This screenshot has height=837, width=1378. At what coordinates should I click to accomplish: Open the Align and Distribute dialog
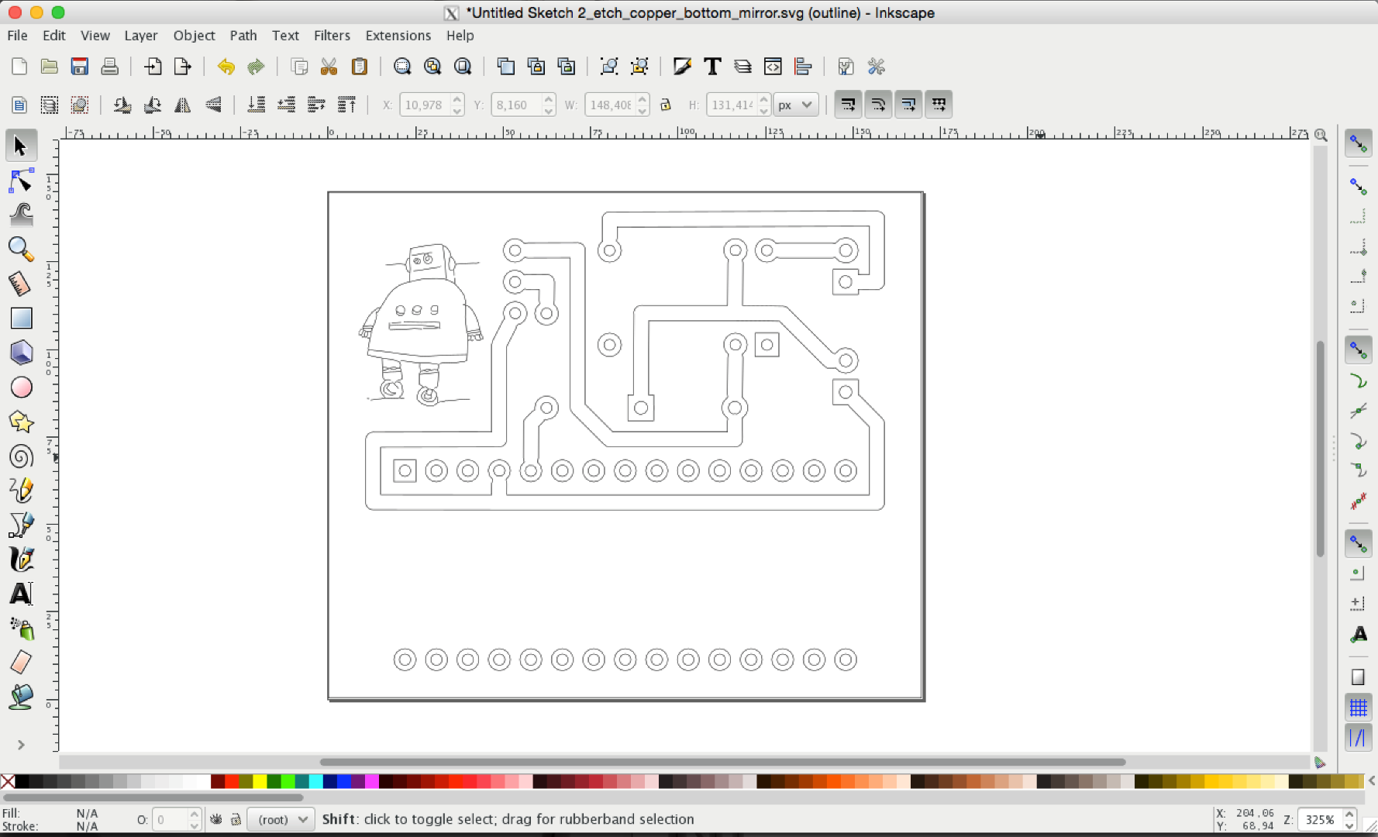pos(803,67)
